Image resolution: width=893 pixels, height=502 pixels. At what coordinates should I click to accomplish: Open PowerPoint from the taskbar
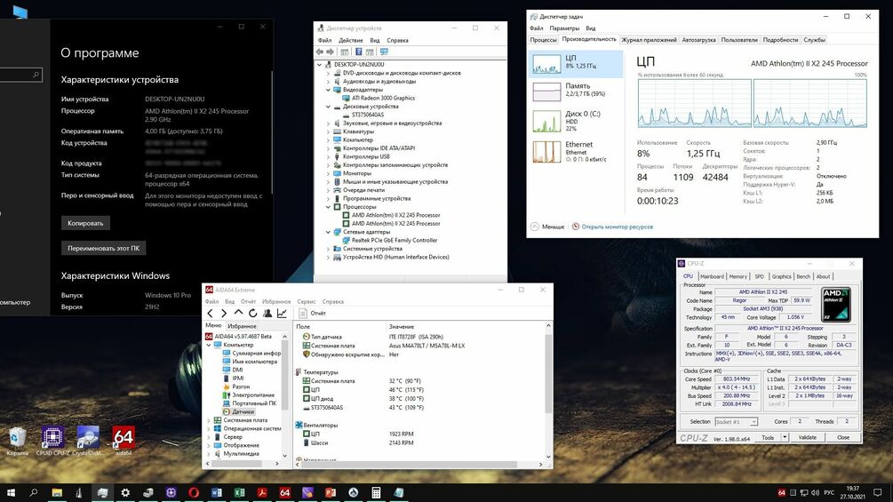tap(331, 493)
